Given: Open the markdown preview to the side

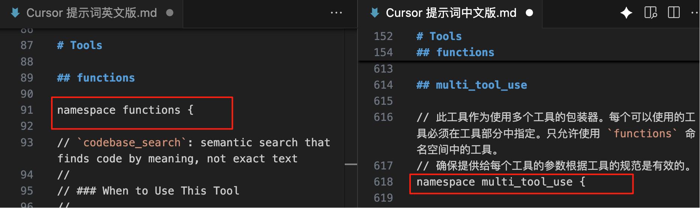Looking at the screenshot, I should (x=650, y=13).
